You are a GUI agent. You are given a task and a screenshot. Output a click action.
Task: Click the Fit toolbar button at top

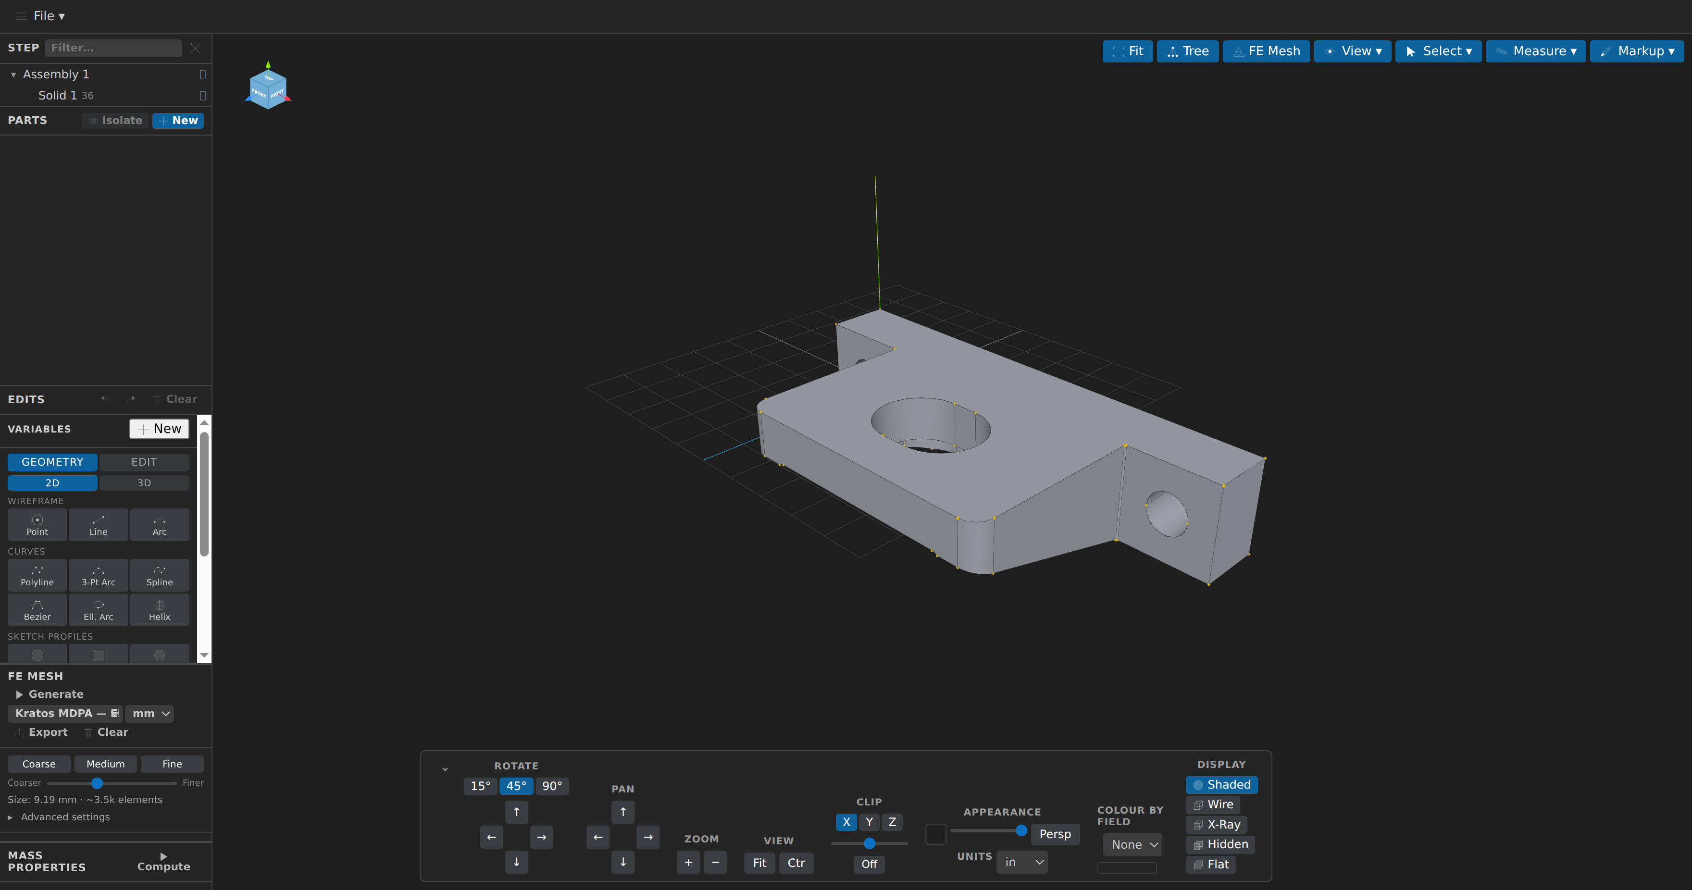click(x=1127, y=51)
